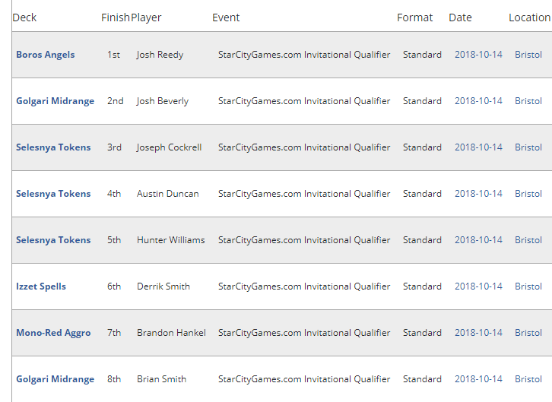Click the date link in Brandon Hankel's row

click(x=478, y=333)
